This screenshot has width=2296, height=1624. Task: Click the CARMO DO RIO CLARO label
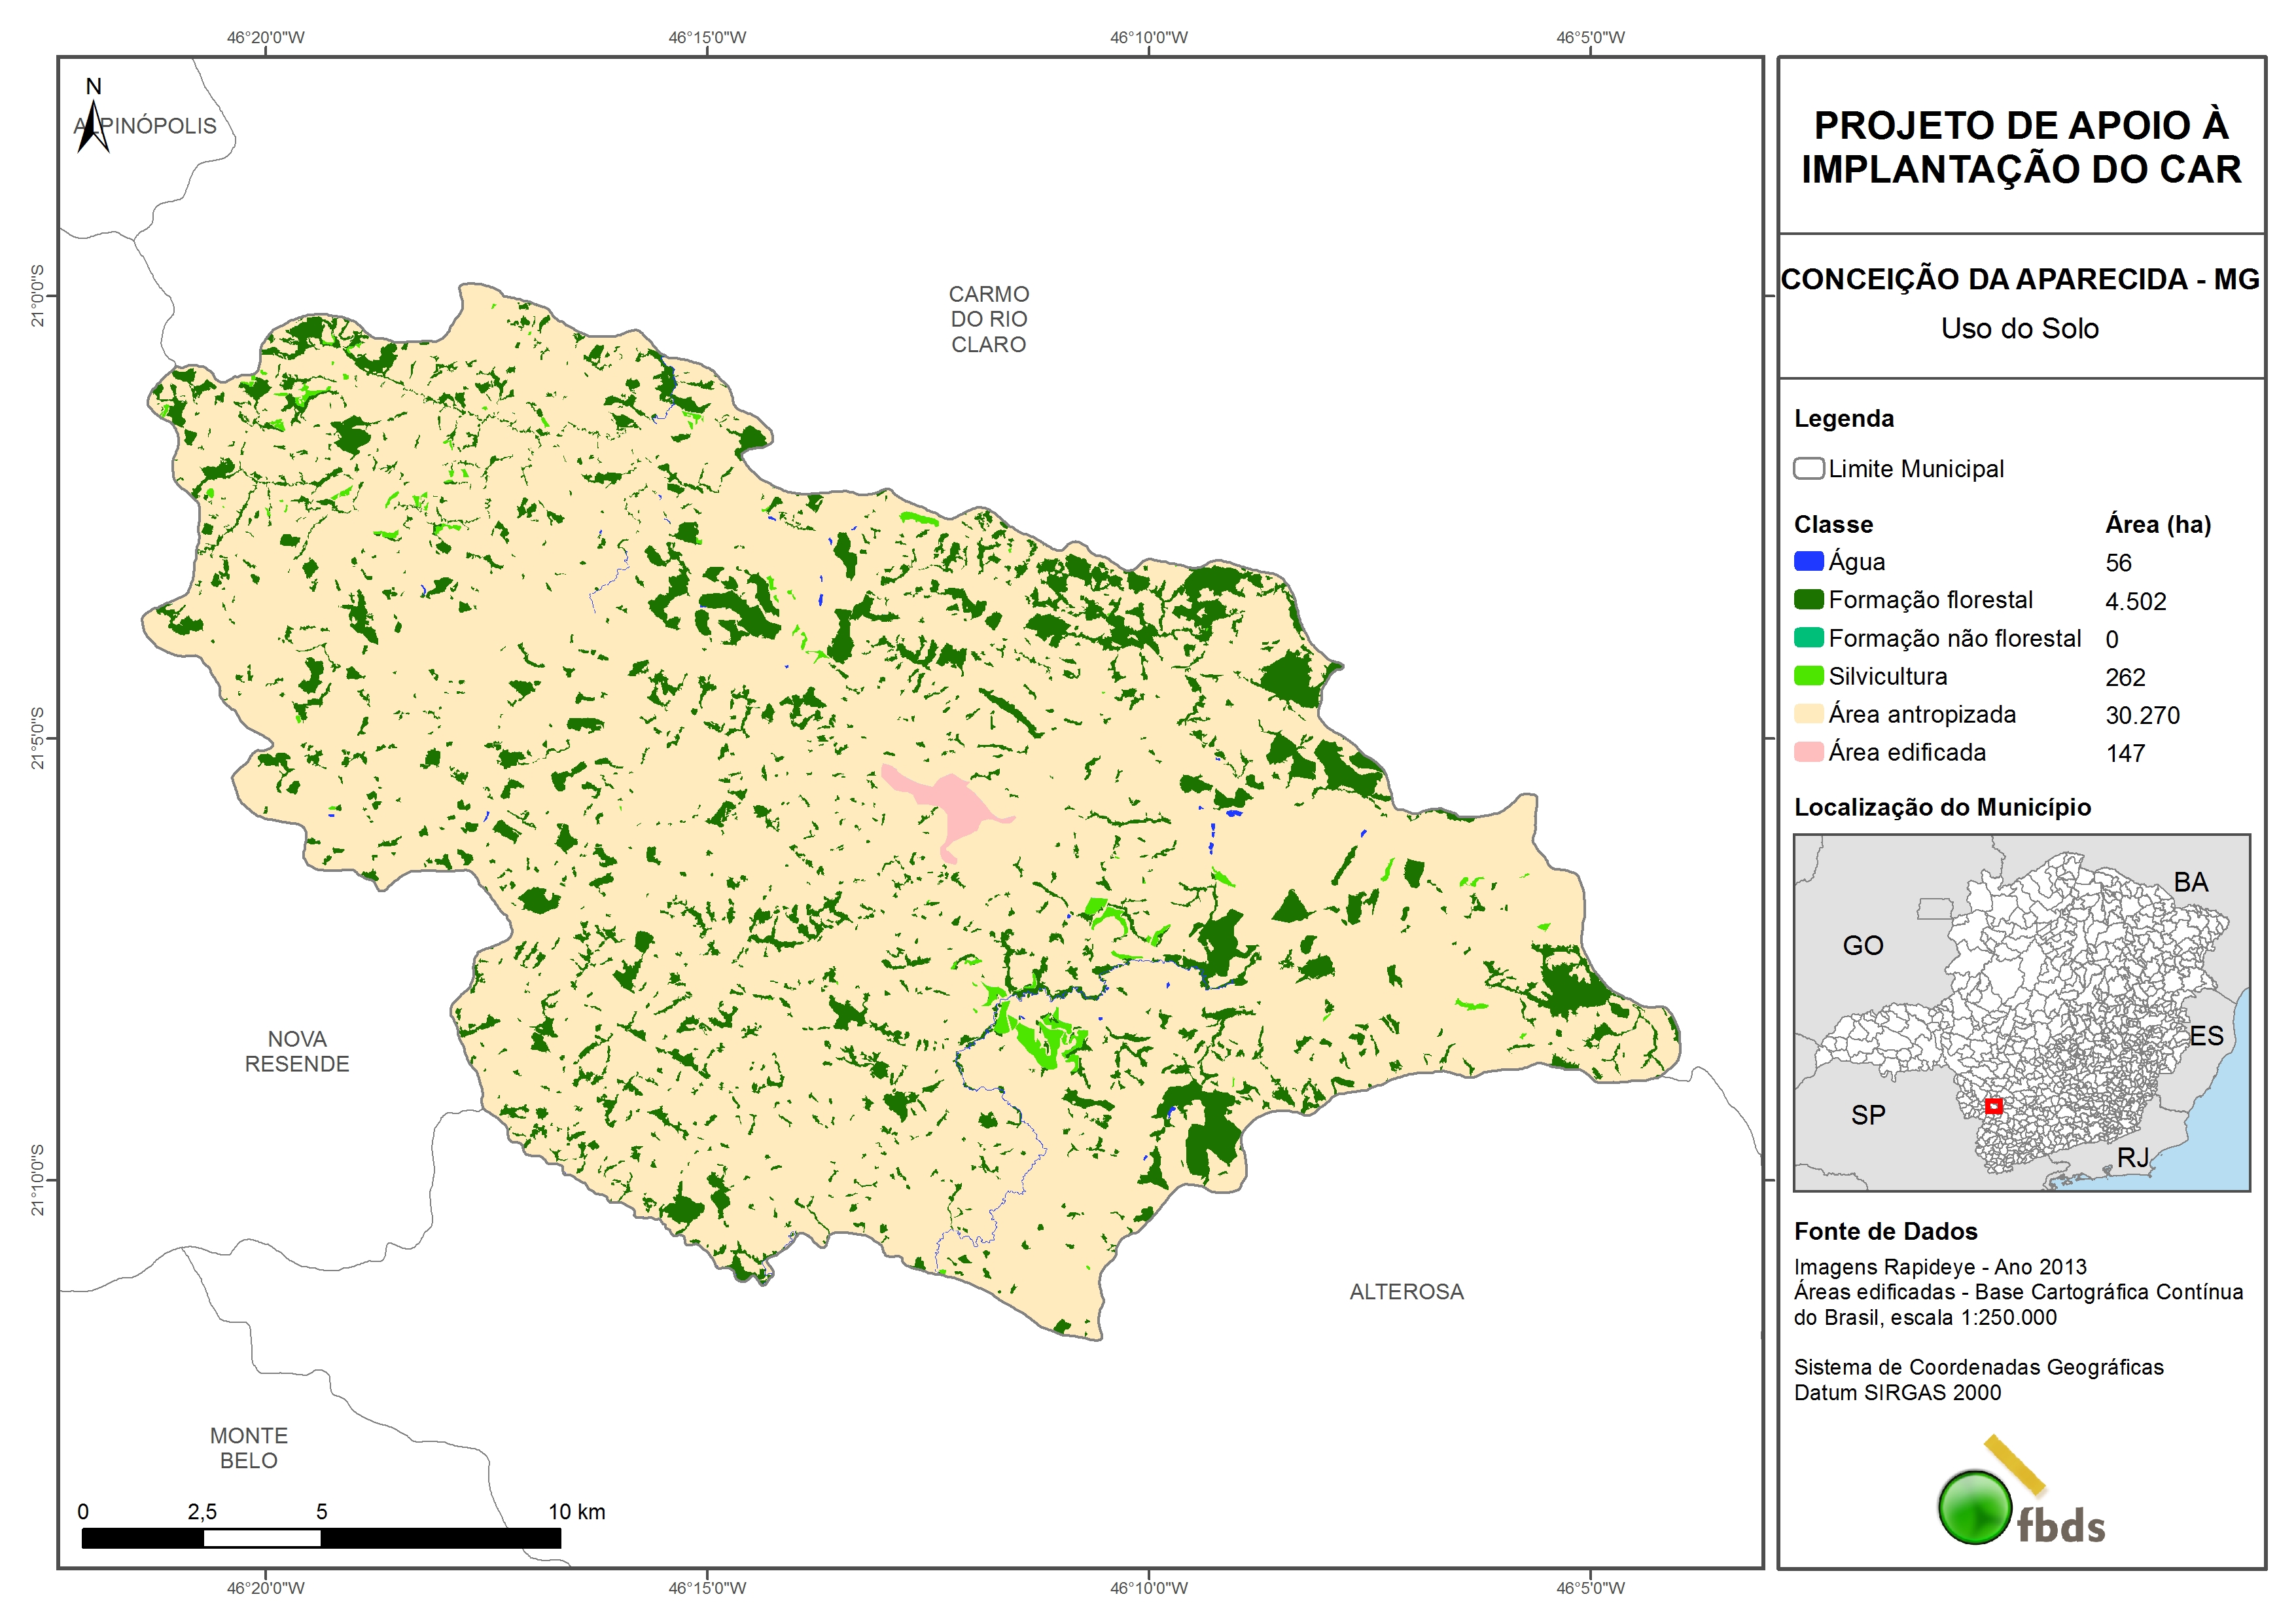pyautogui.click(x=988, y=319)
